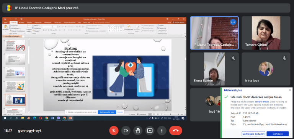
Task: Select Tamara Girlea's video tile
Action: 266,33
